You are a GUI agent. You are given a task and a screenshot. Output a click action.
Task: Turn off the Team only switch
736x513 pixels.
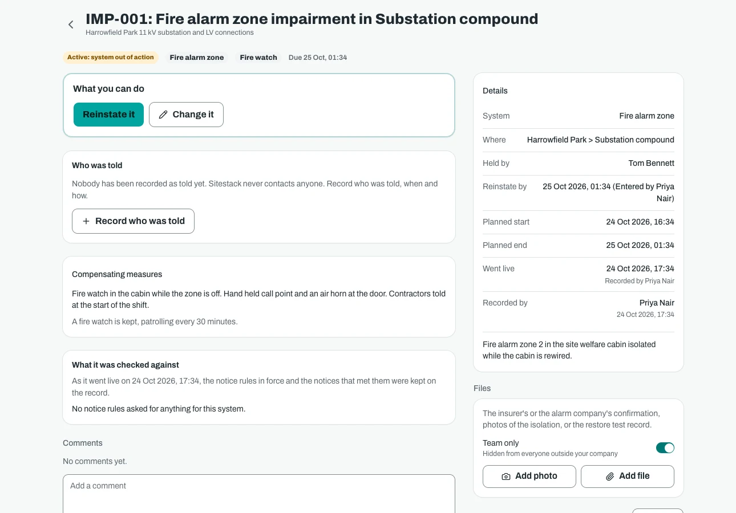coord(665,448)
